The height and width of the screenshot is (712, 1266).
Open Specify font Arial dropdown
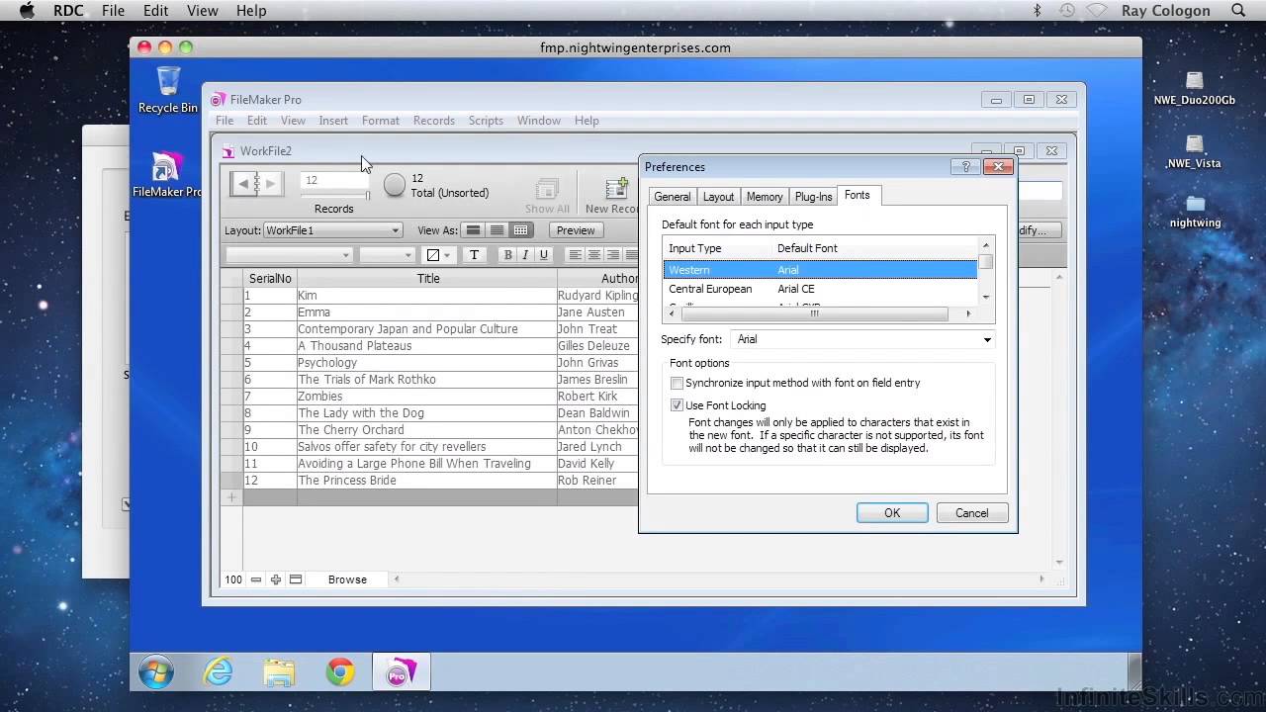(x=862, y=339)
